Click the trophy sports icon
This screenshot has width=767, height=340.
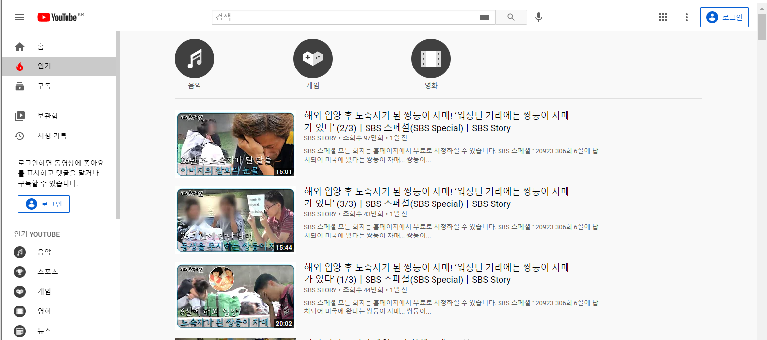(x=20, y=272)
